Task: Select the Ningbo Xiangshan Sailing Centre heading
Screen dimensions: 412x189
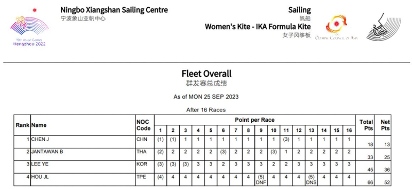Action: [114, 10]
